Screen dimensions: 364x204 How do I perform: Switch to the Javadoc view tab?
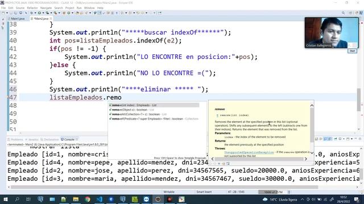pyautogui.click(x=32, y=139)
